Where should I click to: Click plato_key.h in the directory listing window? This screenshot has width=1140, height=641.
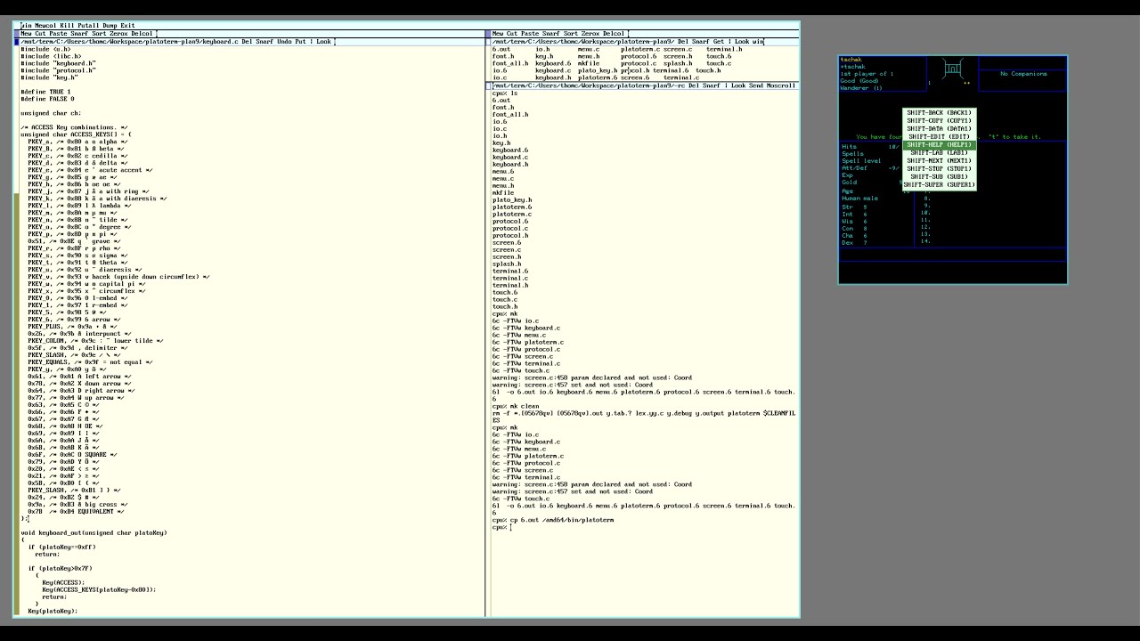tap(598, 70)
